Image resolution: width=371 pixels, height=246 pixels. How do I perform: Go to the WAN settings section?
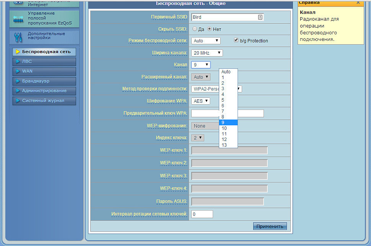click(x=44, y=71)
